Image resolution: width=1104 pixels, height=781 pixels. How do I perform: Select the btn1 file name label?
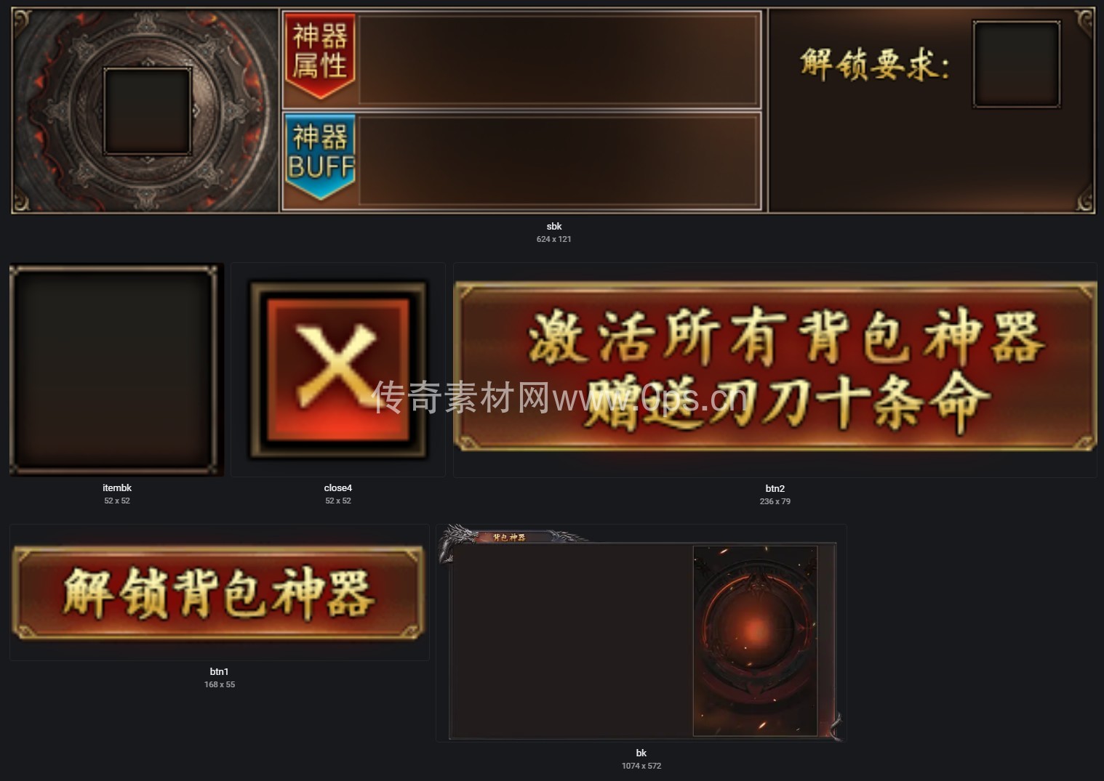point(220,672)
